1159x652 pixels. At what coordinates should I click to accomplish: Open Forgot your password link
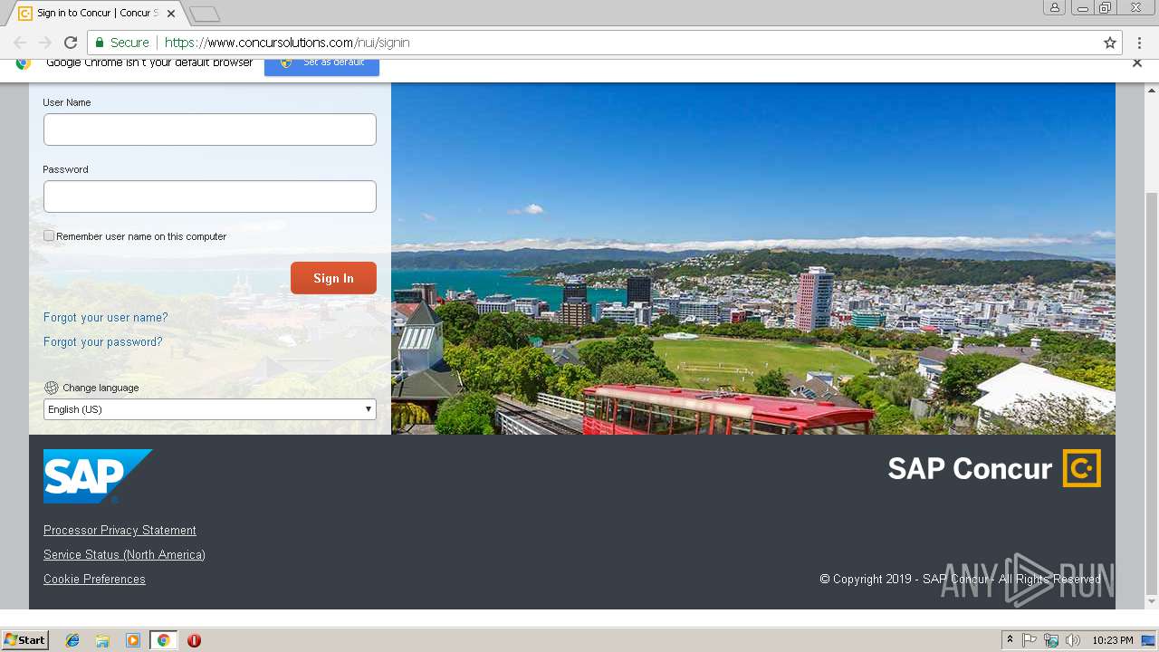[x=103, y=342]
